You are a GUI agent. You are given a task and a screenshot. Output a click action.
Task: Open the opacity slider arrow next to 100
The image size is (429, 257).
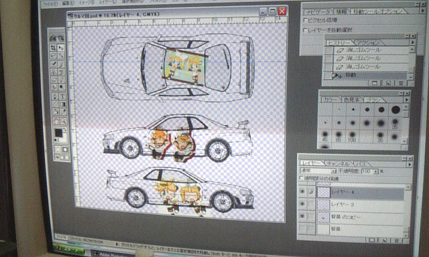click(375, 171)
